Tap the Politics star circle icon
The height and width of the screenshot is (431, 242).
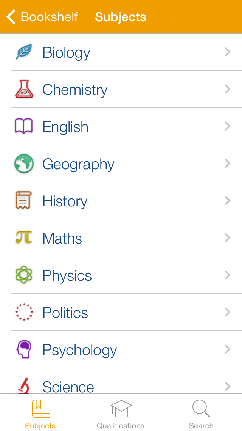(x=24, y=312)
